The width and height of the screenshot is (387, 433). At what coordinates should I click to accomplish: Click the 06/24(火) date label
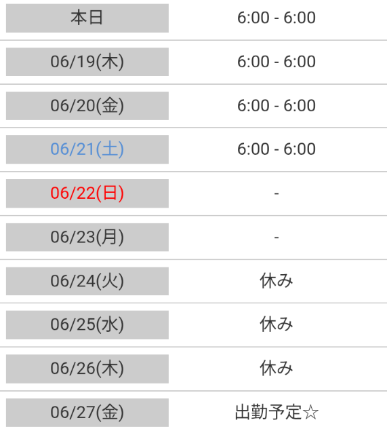pyautogui.click(x=87, y=281)
